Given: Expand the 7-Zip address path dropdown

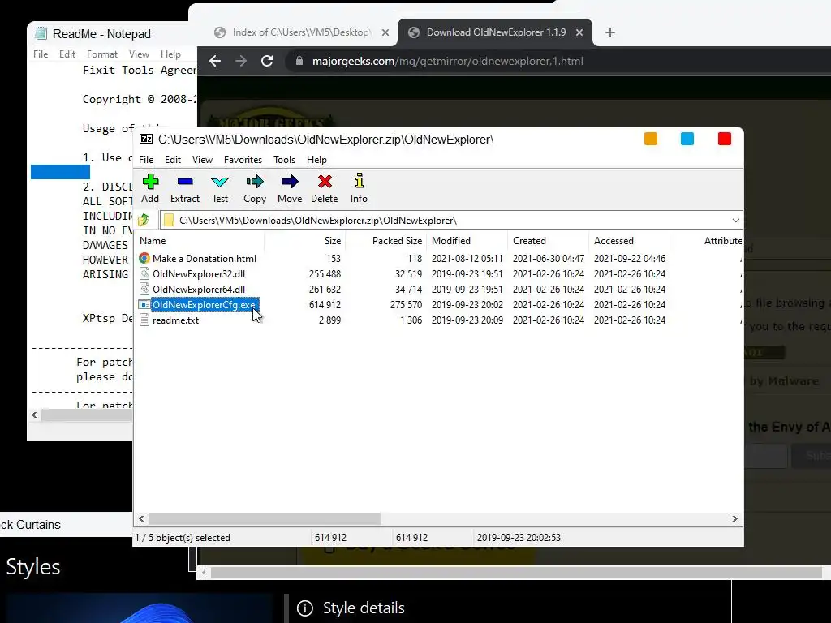Looking at the screenshot, I should tap(735, 221).
